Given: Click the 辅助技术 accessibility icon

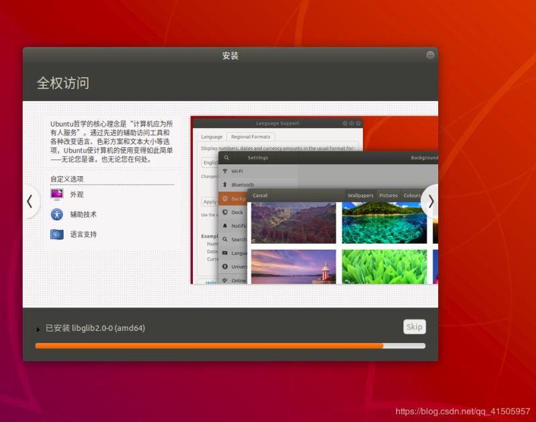Looking at the screenshot, I should pos(56,214).
